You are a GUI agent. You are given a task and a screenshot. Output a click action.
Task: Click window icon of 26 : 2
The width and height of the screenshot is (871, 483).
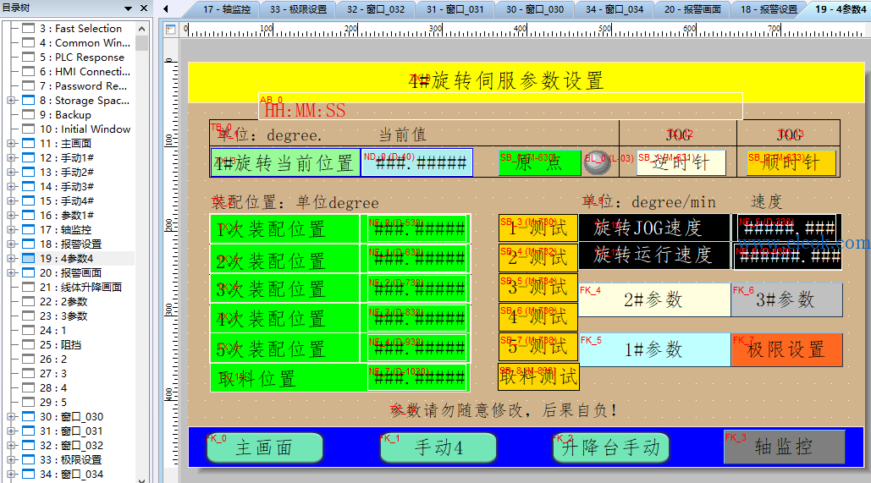pyautogui.click(x=28, y=360)
